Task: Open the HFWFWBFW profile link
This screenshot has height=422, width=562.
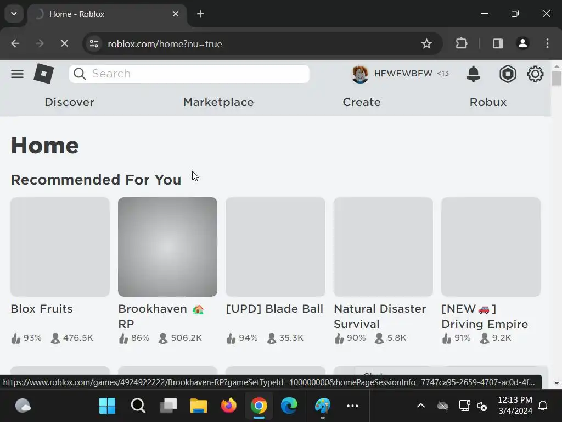Action: pos(403,74)
